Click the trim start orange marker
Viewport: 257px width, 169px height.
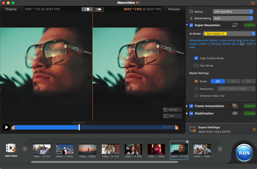[13, 127]
